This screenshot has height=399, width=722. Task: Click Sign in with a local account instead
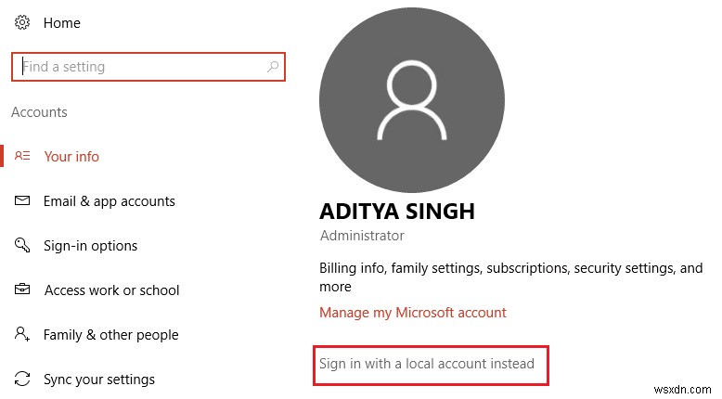pos(427,364)
